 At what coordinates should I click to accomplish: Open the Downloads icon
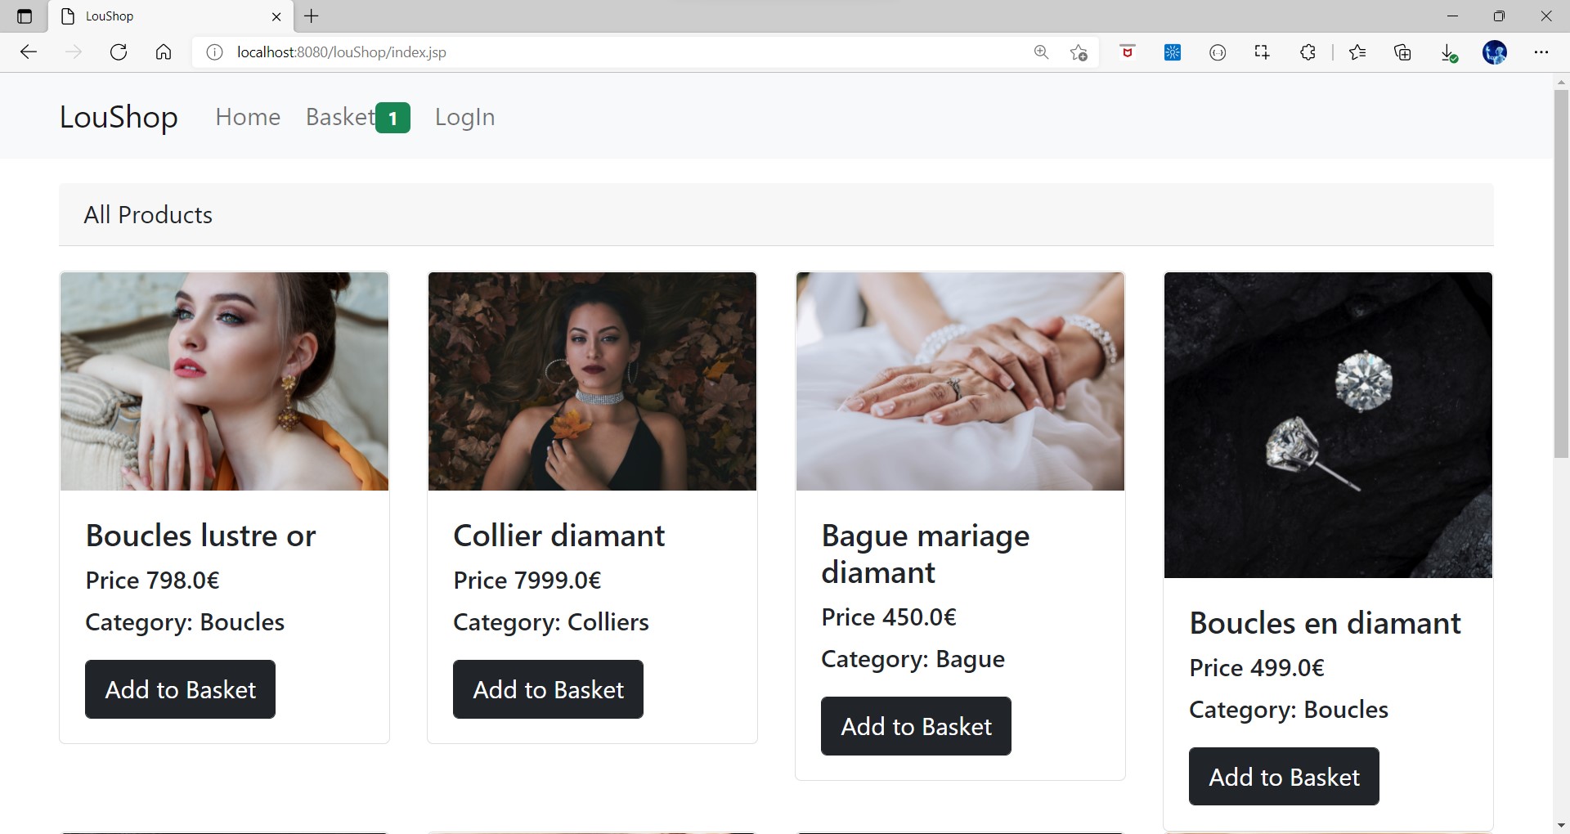[x=1449, y=52]
